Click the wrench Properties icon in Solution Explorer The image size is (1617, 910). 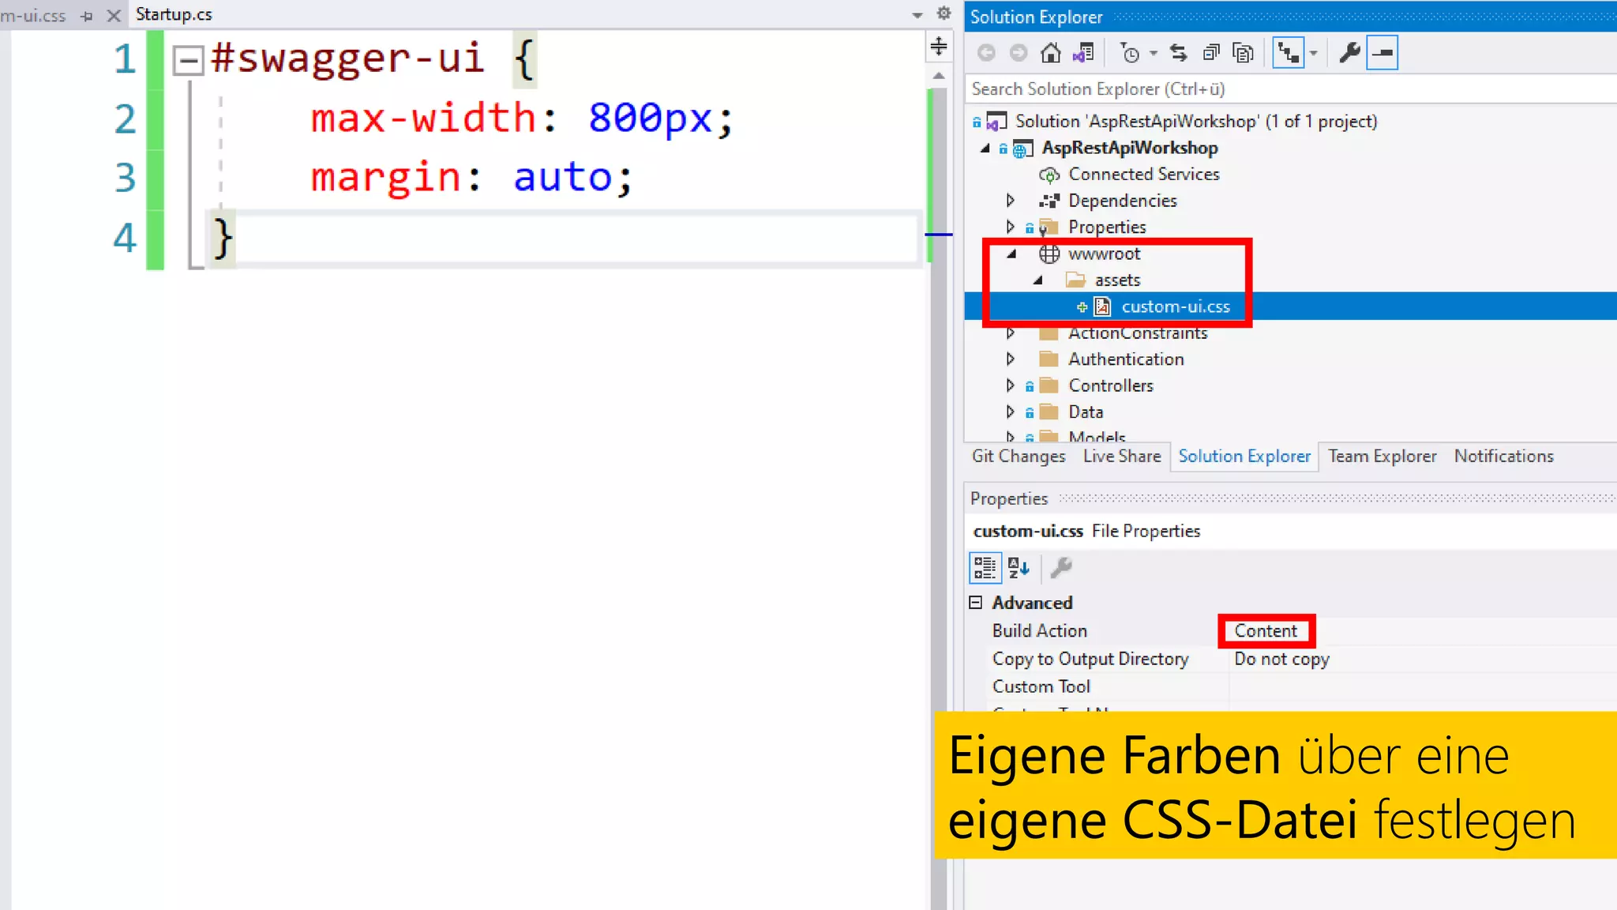pos(1349,53)
